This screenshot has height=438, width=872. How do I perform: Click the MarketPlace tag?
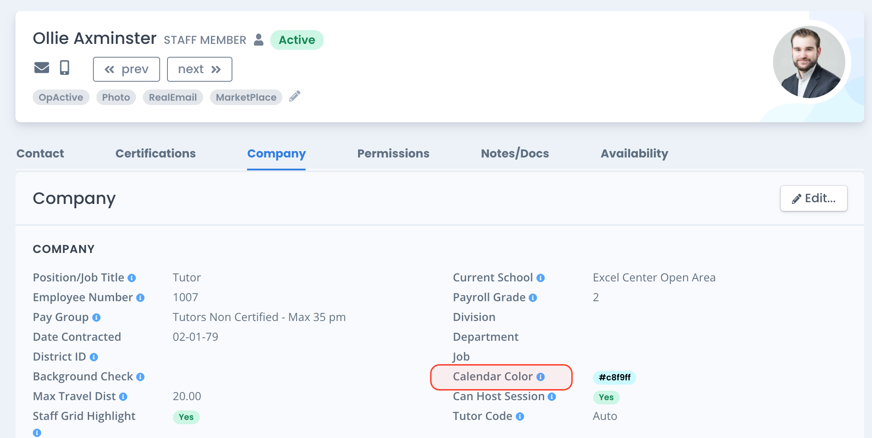[246, 97]
